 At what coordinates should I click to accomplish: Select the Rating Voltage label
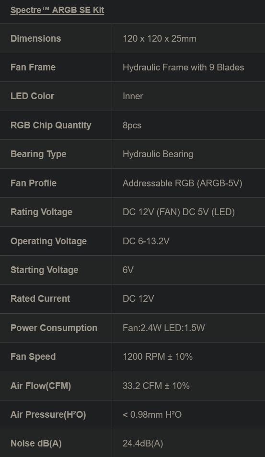(x=41, y=212)
